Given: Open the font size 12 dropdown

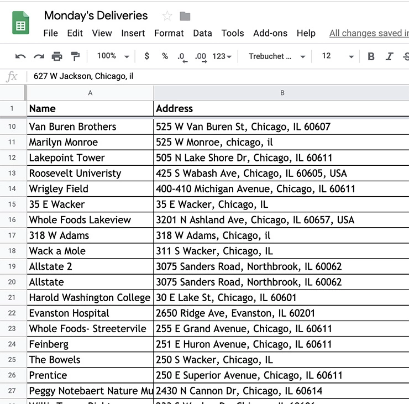Looking at the screenshot, I should pos(338,56).
